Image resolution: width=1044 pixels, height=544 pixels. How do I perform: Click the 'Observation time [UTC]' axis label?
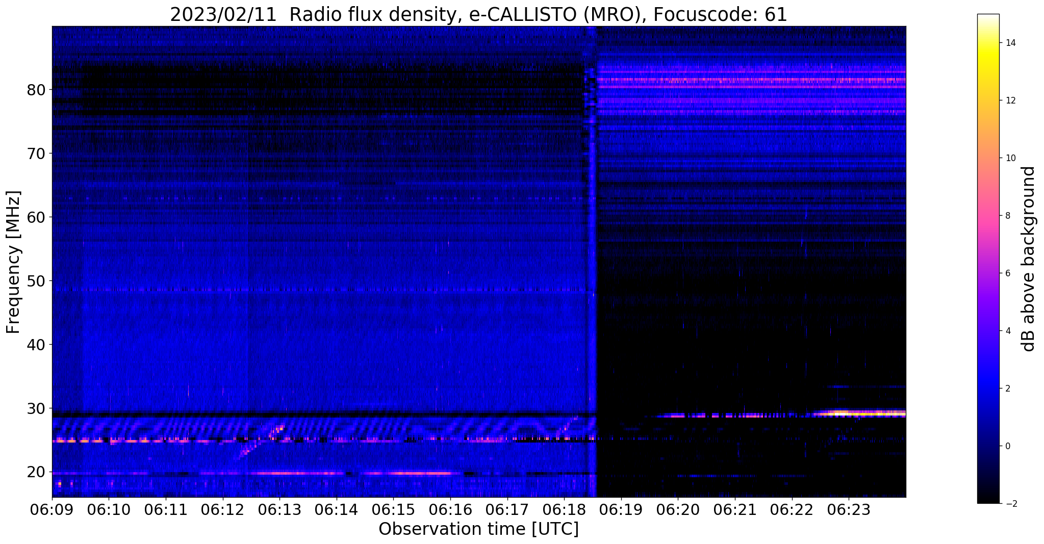(478, 529)
